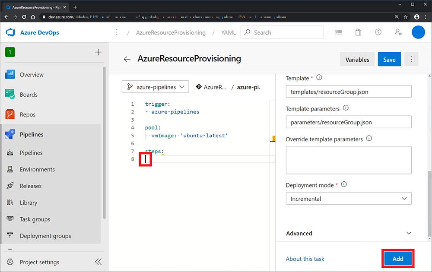
Task: Open the azure-pipelines branch dropdown
Action: pyautogui.click(x=156, y=87)
